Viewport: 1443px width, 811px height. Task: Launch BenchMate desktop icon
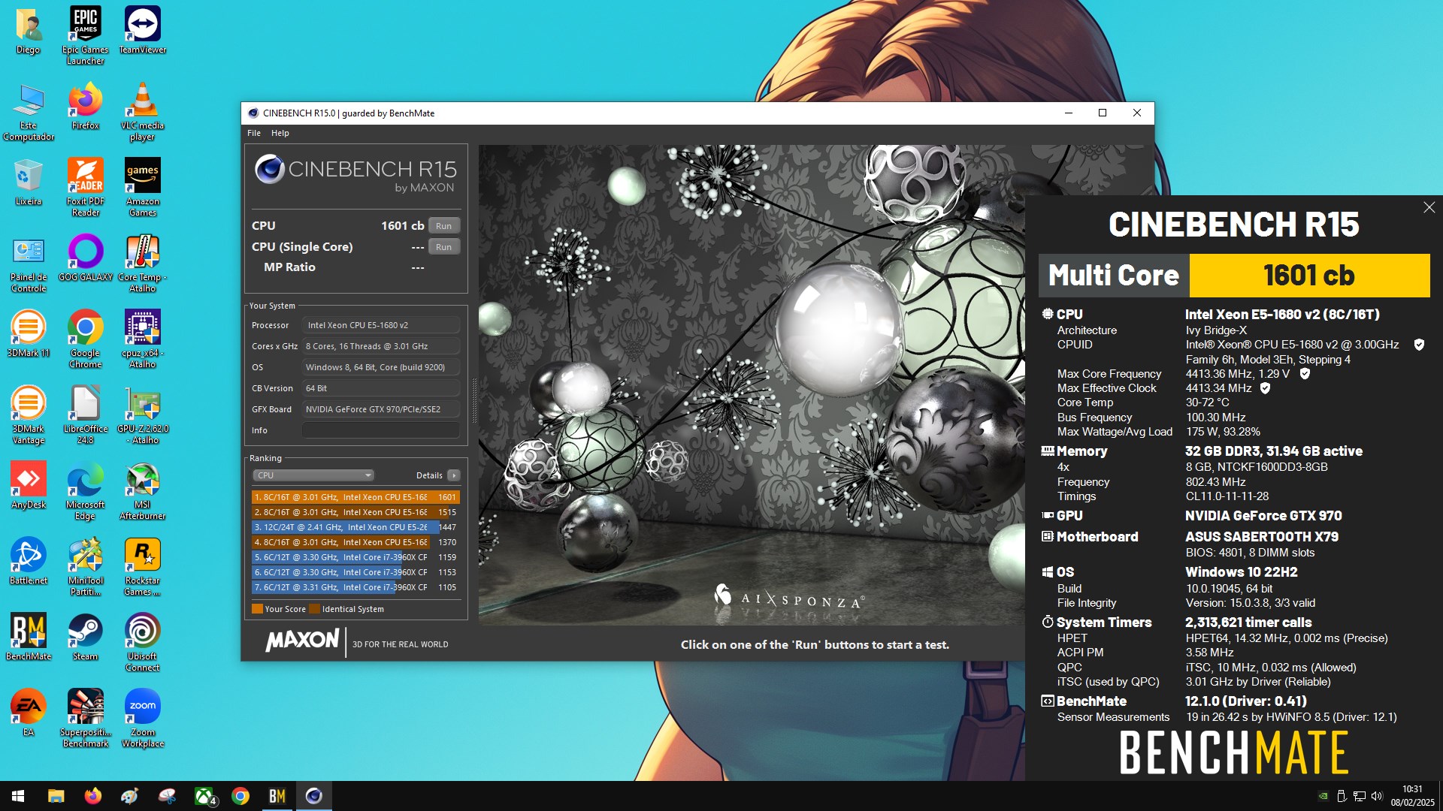pyautogui.click(x=29, y=637)
